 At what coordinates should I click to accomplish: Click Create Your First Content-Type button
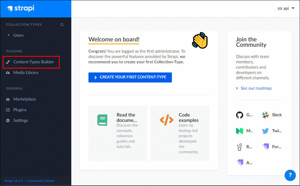(x=130, y=77)
